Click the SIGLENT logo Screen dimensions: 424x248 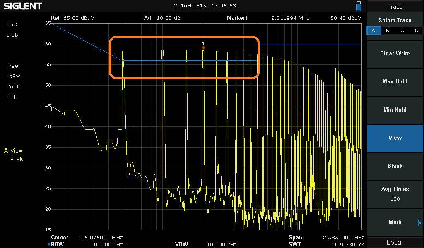(23, 6)
